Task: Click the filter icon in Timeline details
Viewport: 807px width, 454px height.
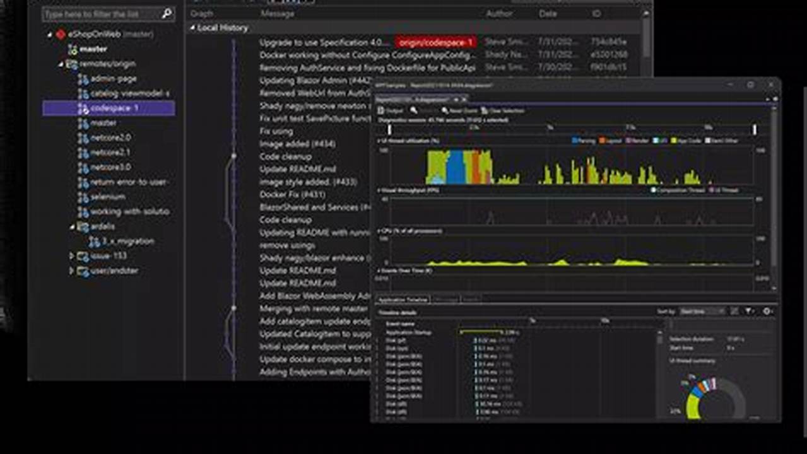Action: click(x=748, y=311)
